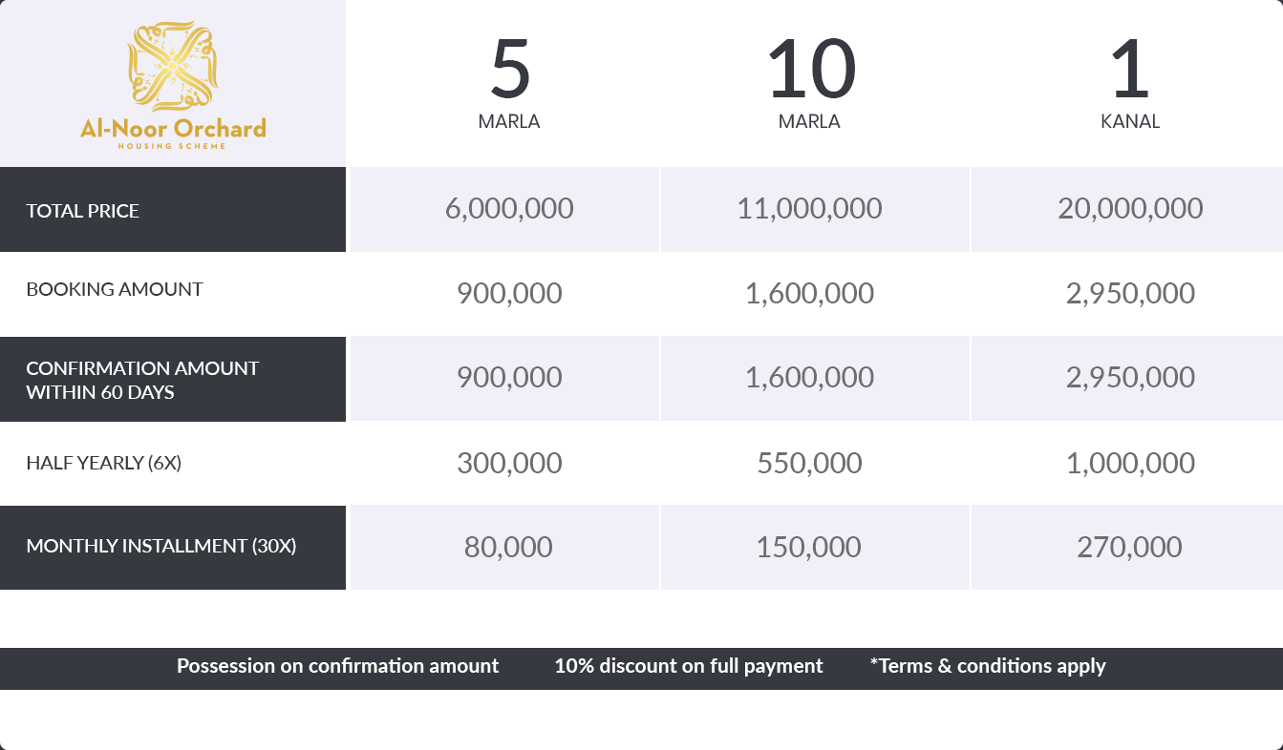Click the Total Price row label
This screenshot has height=750, width=1283.
(x=83, y=211)
